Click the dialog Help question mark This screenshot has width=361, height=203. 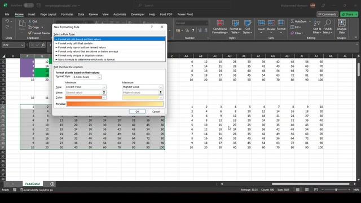[152, 27]
